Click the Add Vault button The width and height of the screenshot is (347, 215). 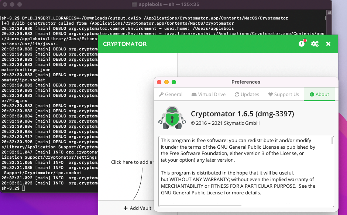[137, 208]
